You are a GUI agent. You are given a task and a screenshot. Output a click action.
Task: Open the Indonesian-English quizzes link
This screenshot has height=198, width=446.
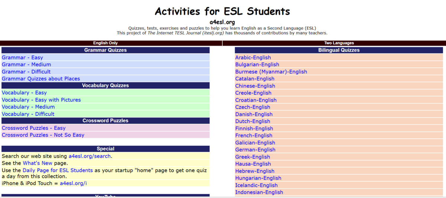(259, 192)
